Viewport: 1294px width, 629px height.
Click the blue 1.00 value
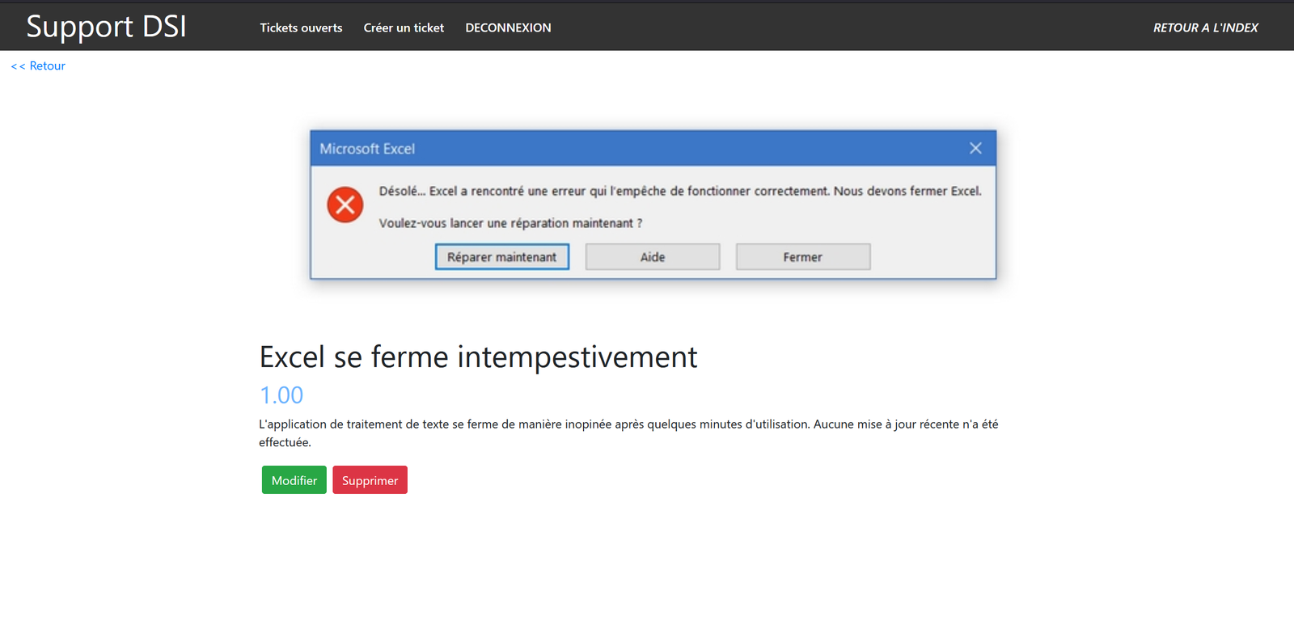click(x=281, y=395)
